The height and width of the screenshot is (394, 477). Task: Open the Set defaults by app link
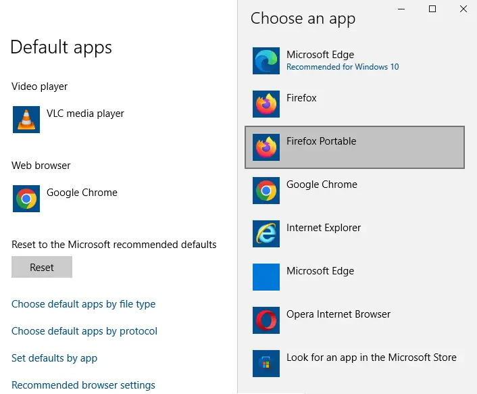pyautogui.click(x=55, y=358)
